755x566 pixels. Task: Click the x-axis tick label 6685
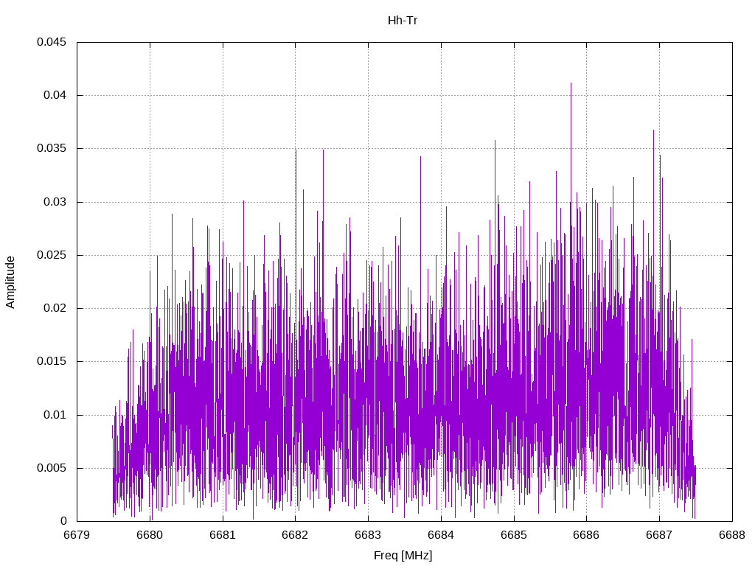coord(514,535)
